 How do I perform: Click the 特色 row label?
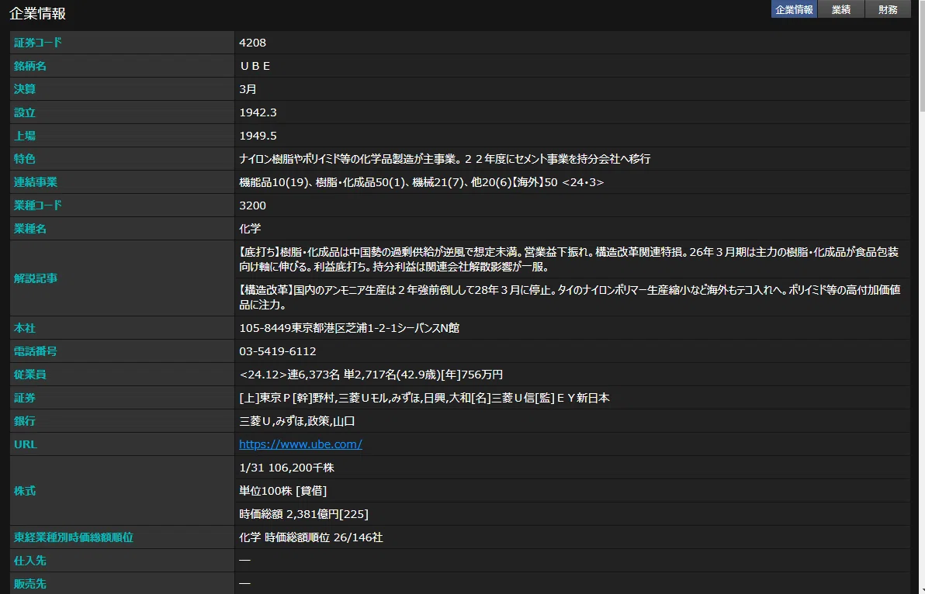tap(25, 159)
